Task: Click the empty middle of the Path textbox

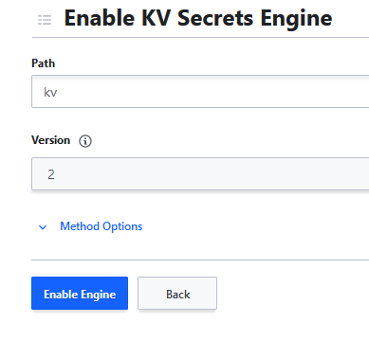Action: pyautogui.click(x=200, y=92)
